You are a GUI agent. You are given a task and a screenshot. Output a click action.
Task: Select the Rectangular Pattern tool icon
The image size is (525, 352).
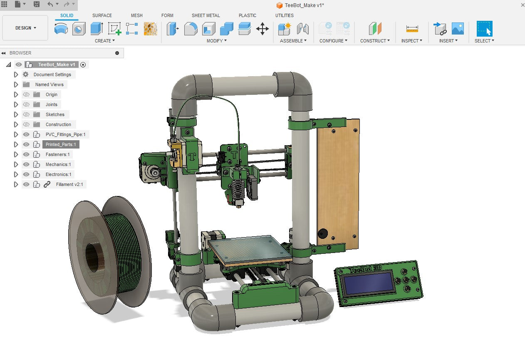(132, 29)
